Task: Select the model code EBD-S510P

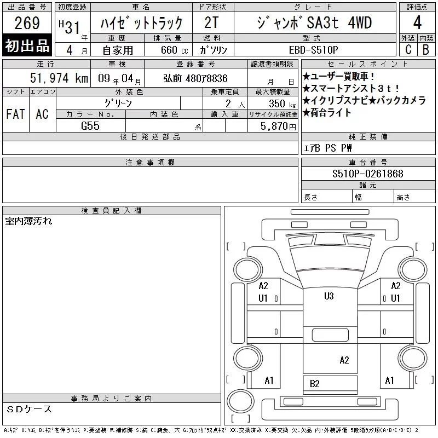Action: pyautogui.click(x=313, y=50)
